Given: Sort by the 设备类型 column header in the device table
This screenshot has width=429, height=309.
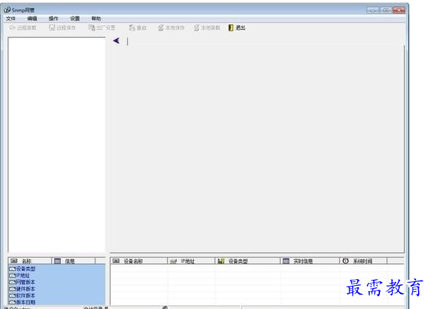Looking at the screenshot, I should click(x=248, y=261).
